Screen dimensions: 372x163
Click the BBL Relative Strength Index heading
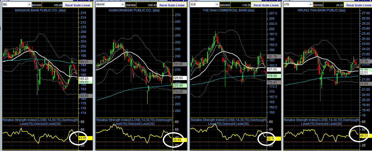tap(40, 122)
